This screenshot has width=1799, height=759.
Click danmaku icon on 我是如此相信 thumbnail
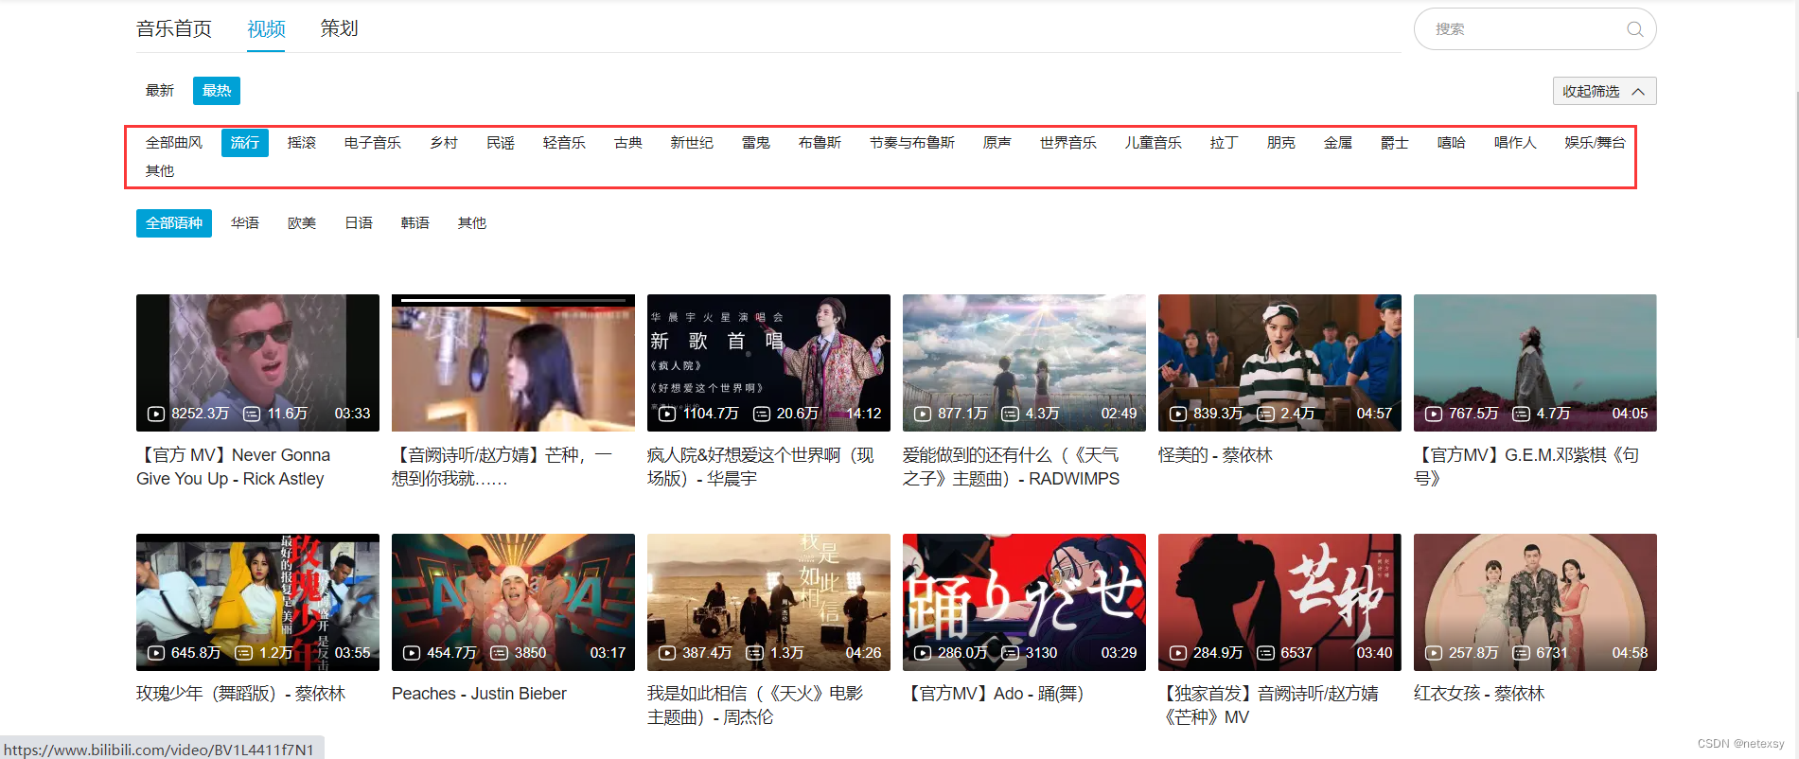tap(754, 653)
